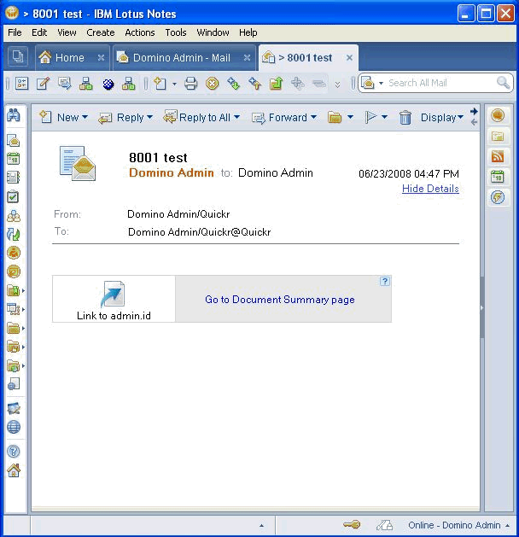Click the orange lightning icon in right sidebar
This screenshot has width=519, height=537.
point(498,197)
